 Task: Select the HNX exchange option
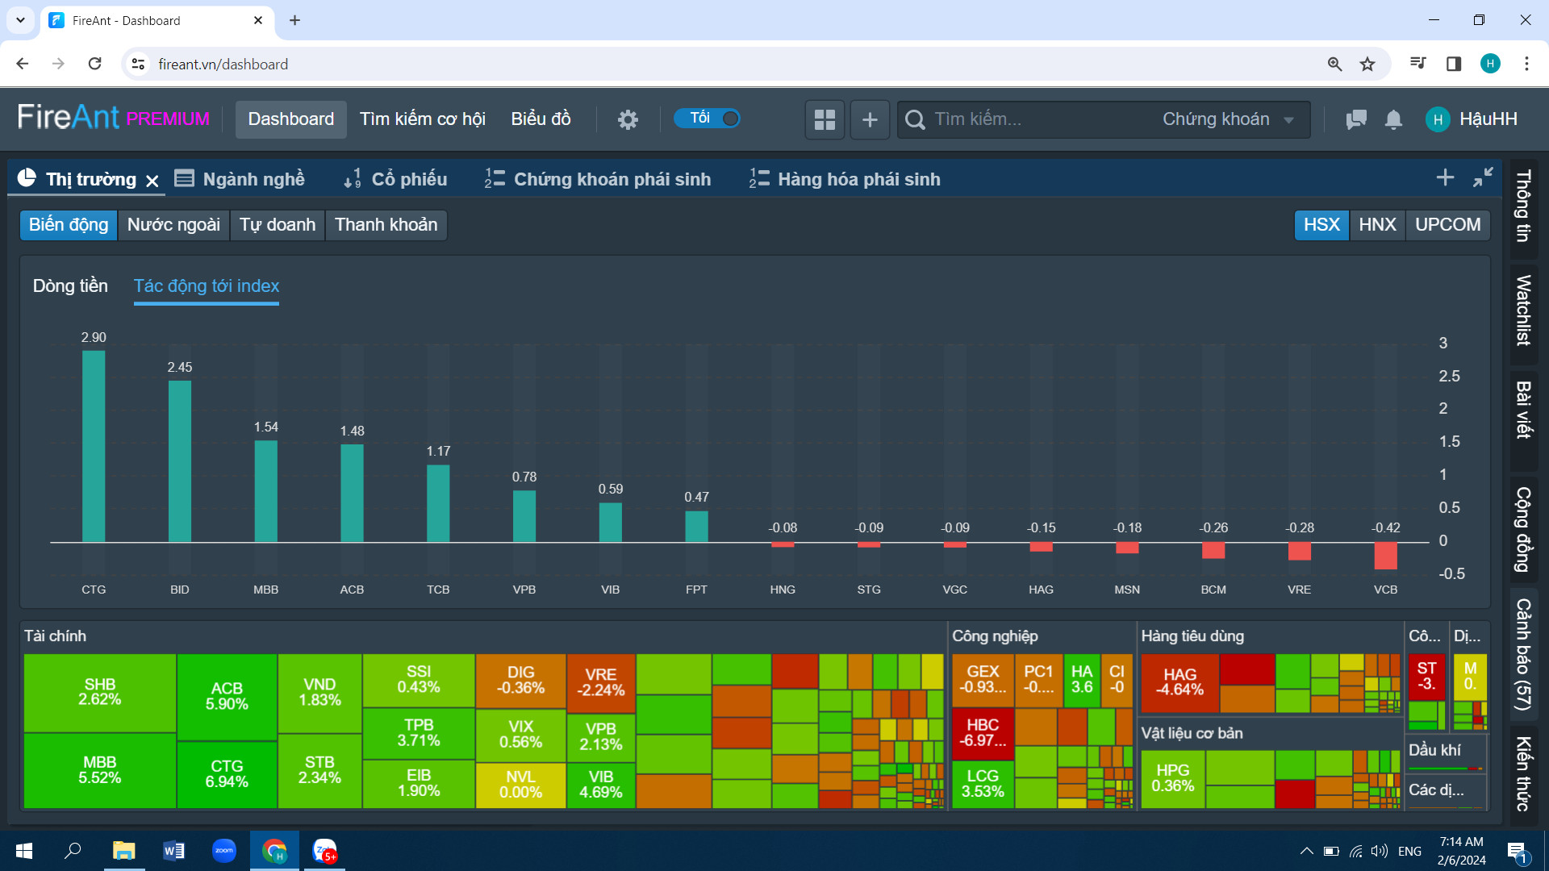[1377, 225]
